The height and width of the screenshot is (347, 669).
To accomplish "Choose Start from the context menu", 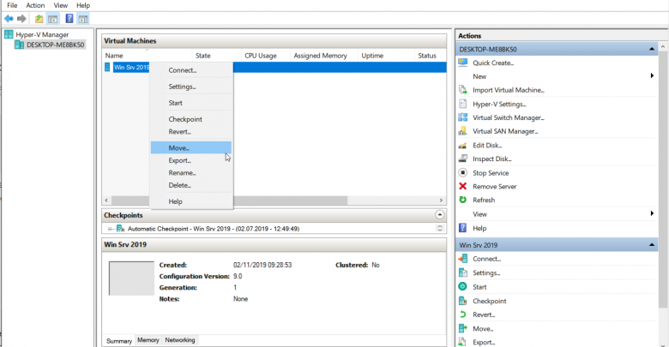I will pos(191,103).
